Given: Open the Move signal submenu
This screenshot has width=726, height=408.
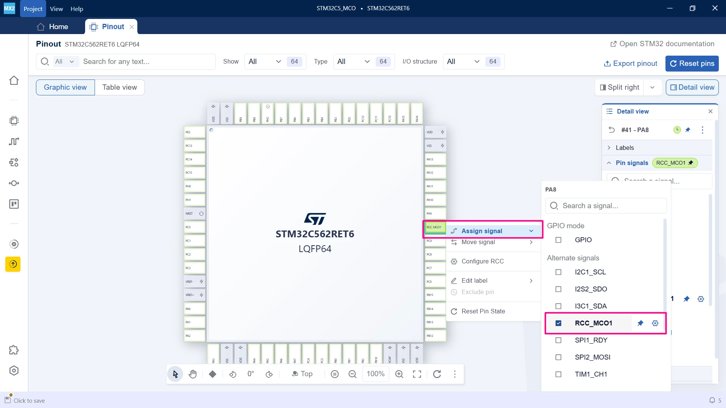Looking at the screenshot, I should click(494, 242).
